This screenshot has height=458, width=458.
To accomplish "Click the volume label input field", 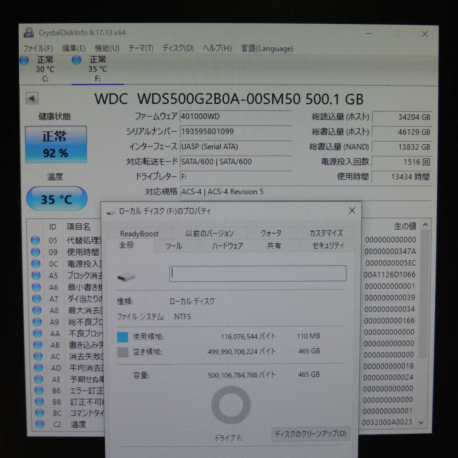I will pyautogui.click(x=258, y=274).
